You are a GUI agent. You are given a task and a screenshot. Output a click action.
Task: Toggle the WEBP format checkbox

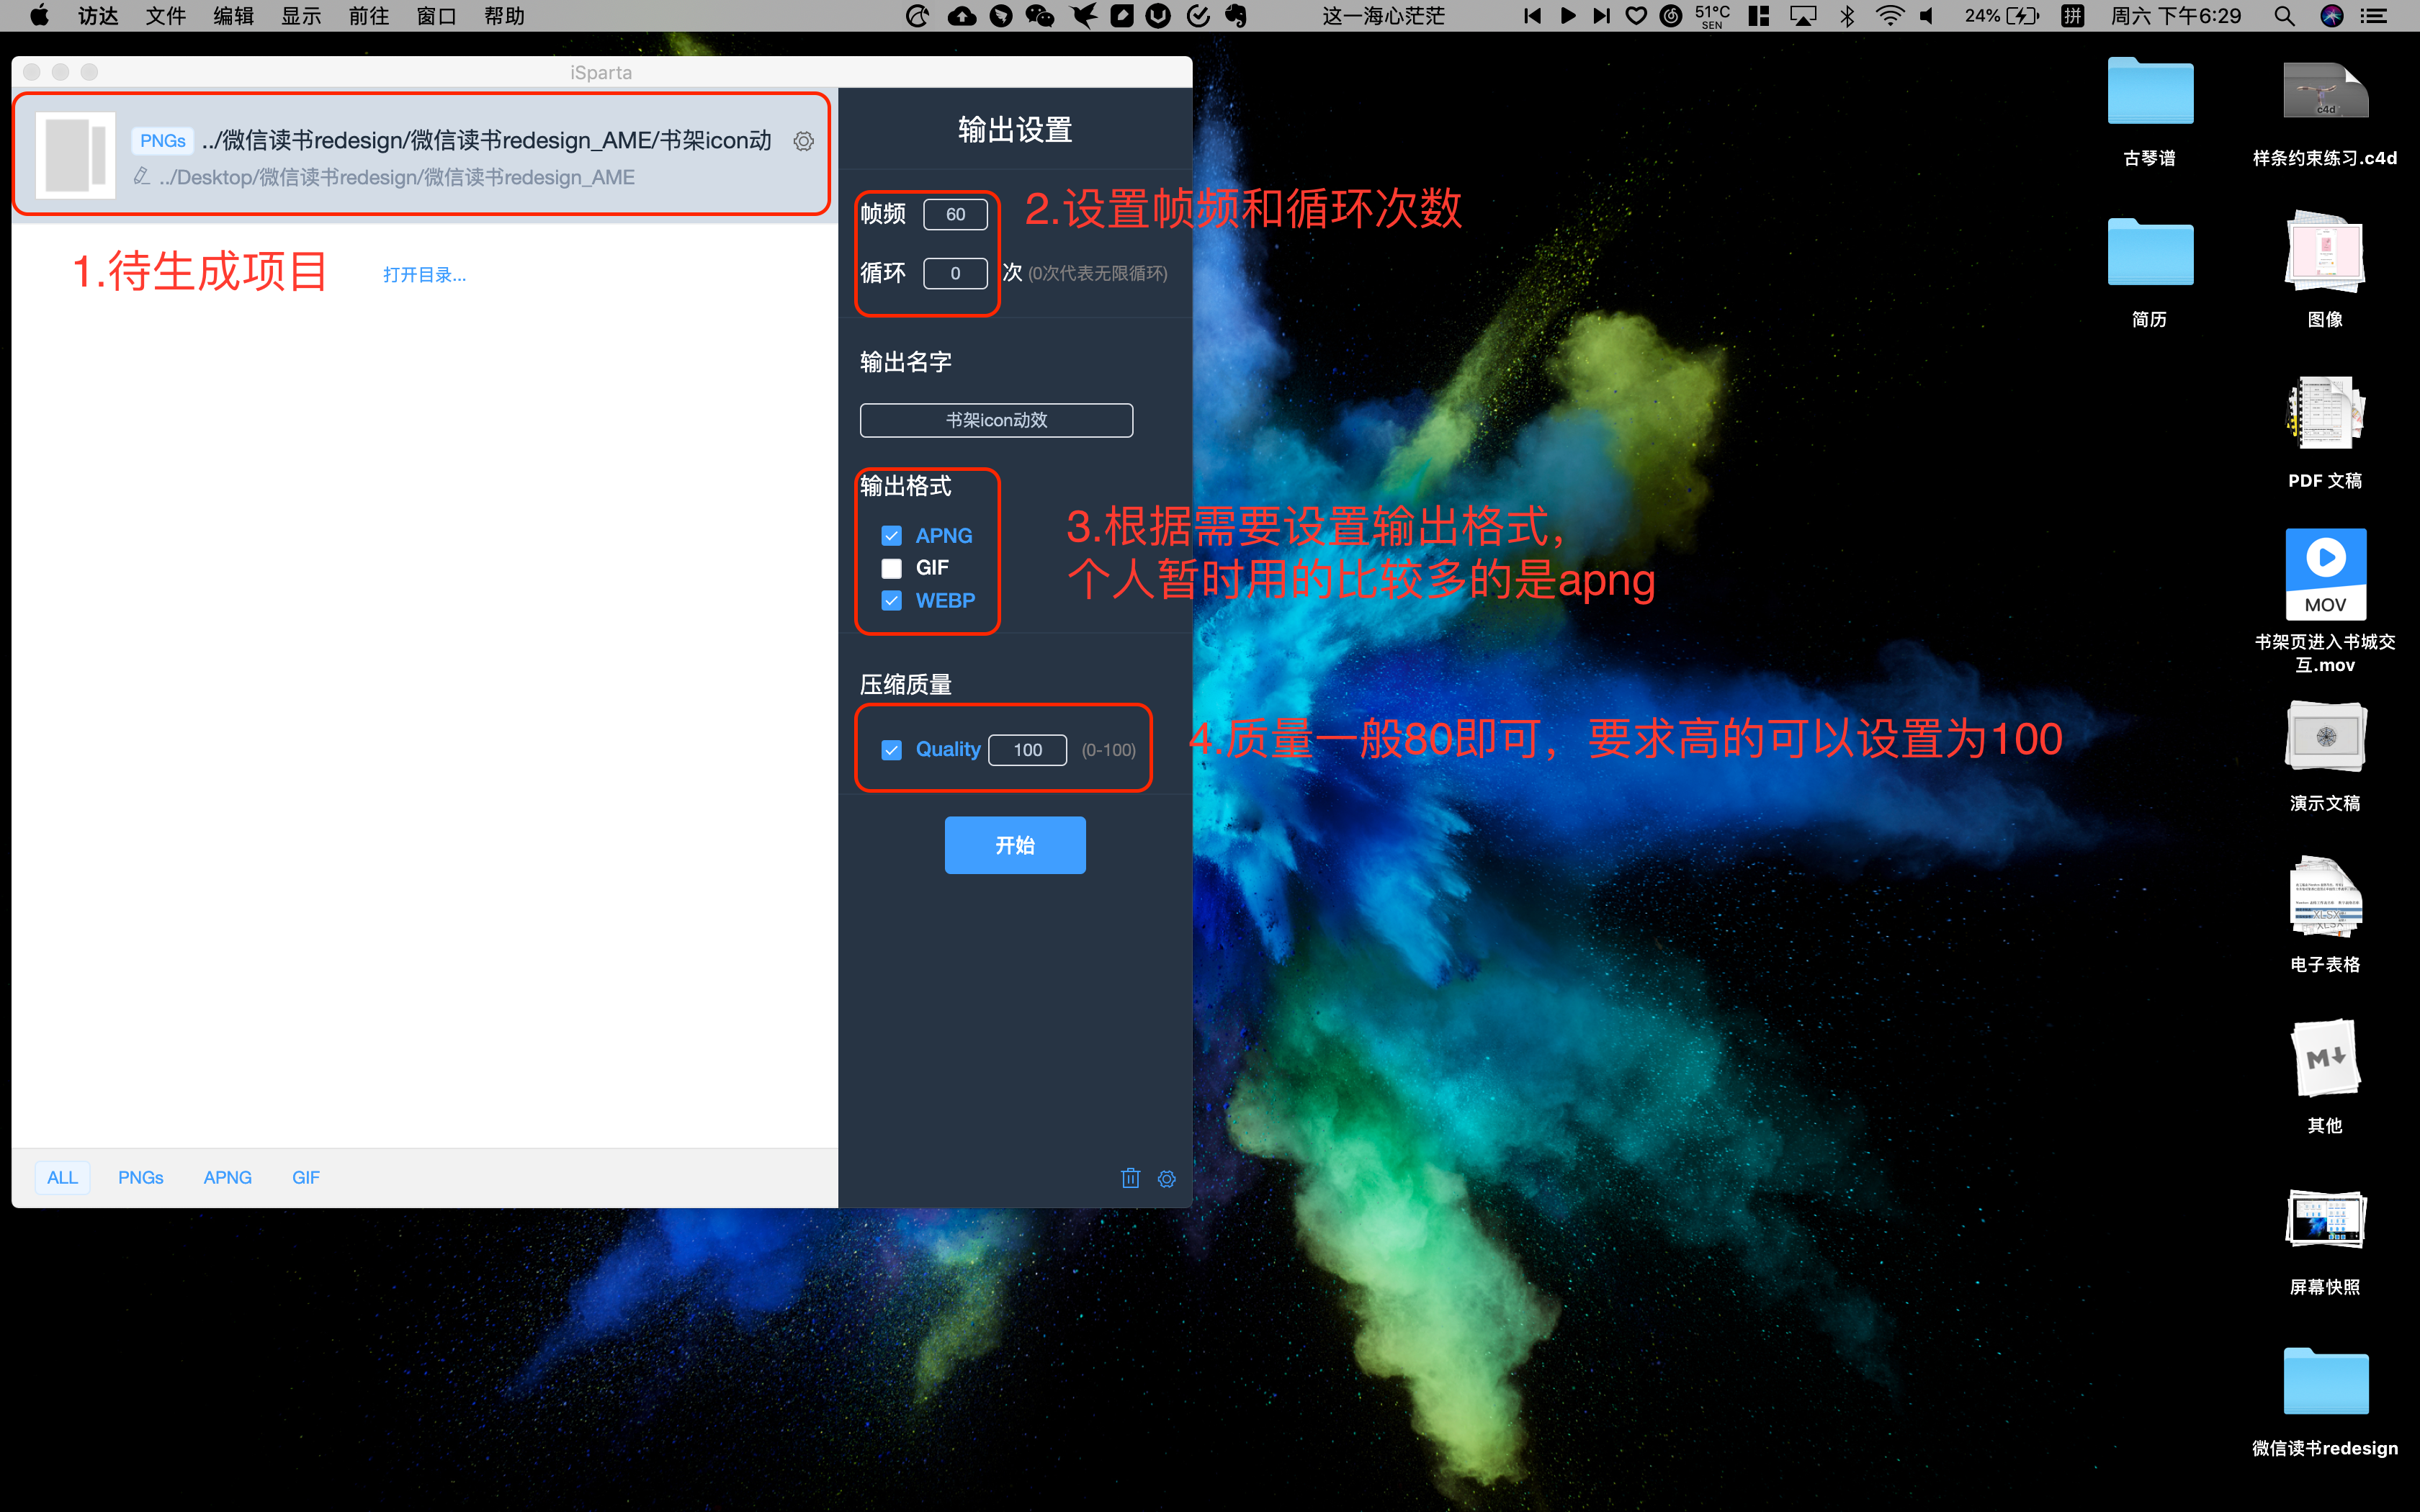tap(891, 601)
